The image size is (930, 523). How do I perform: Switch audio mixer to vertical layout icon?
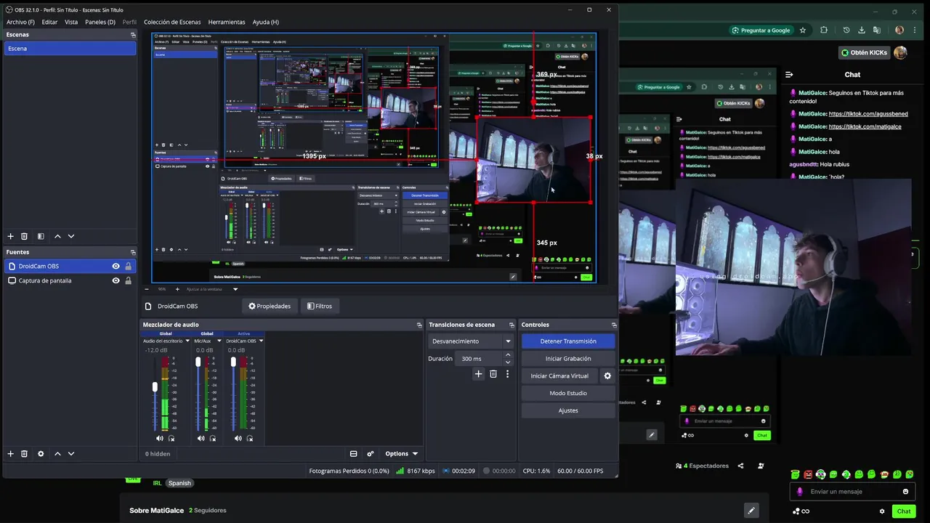[353, 453]
